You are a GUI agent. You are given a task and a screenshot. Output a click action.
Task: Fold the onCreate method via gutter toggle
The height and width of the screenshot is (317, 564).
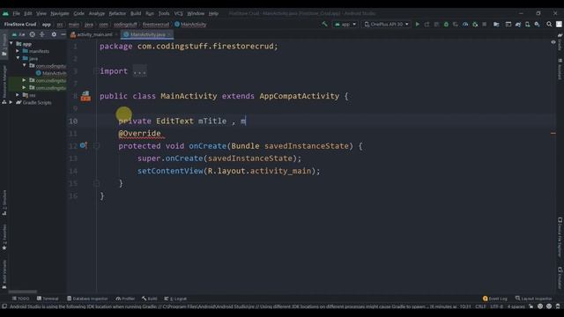(96, 145)
